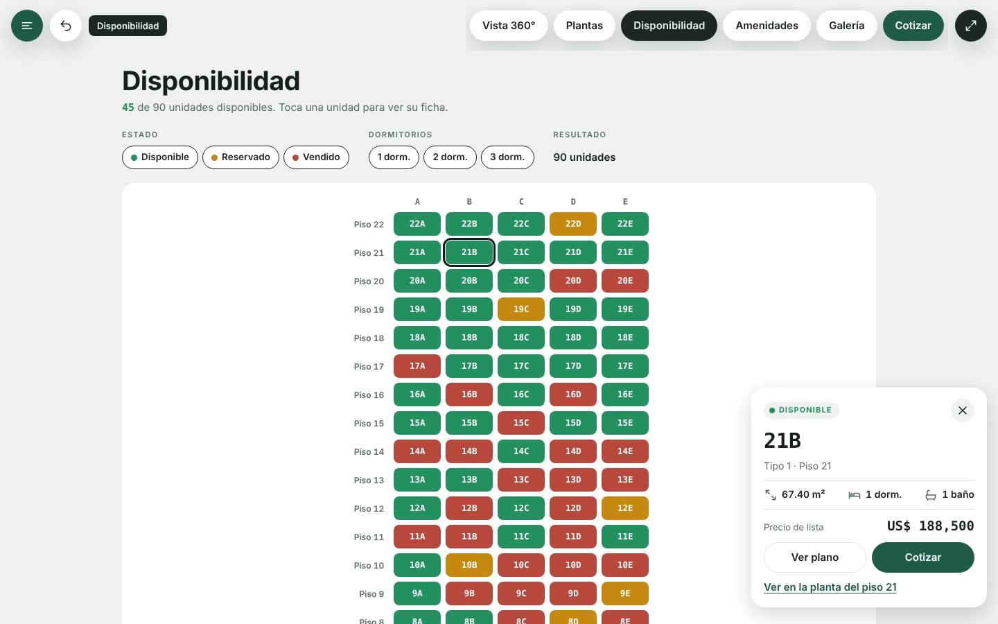Click the bed icon beside 1 dorm.
The image size is (998, 624).
point(855,495)
